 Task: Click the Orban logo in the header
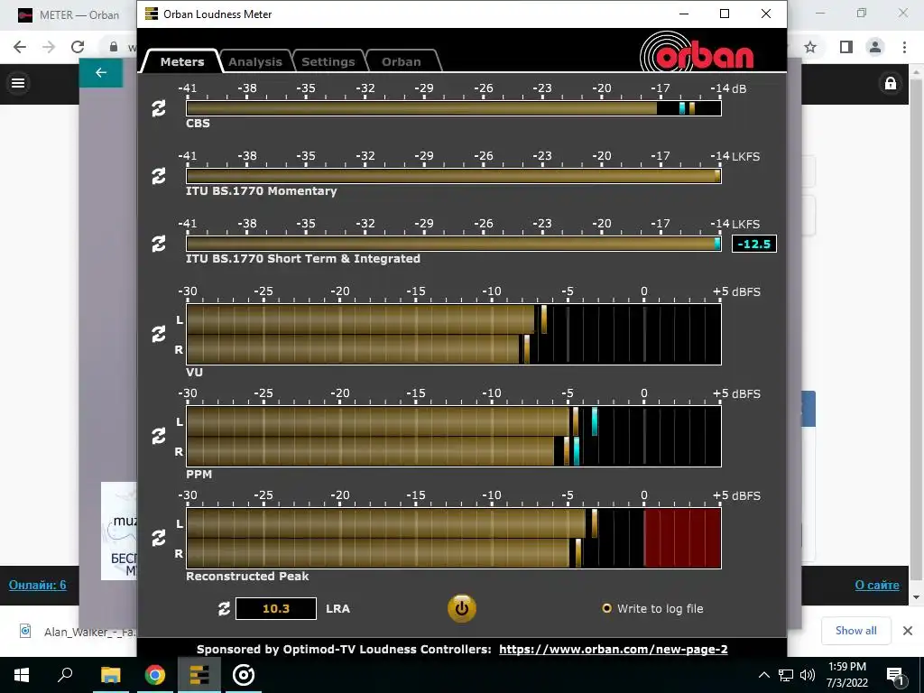click(x=697, y=51)
